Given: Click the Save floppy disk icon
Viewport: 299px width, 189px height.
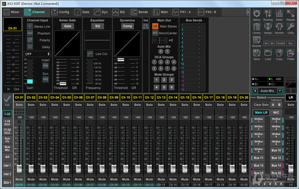Looking at the screenshot, I should coord(257,53).
